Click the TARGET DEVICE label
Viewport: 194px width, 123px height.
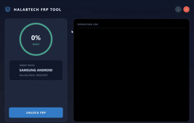point(27,65)
